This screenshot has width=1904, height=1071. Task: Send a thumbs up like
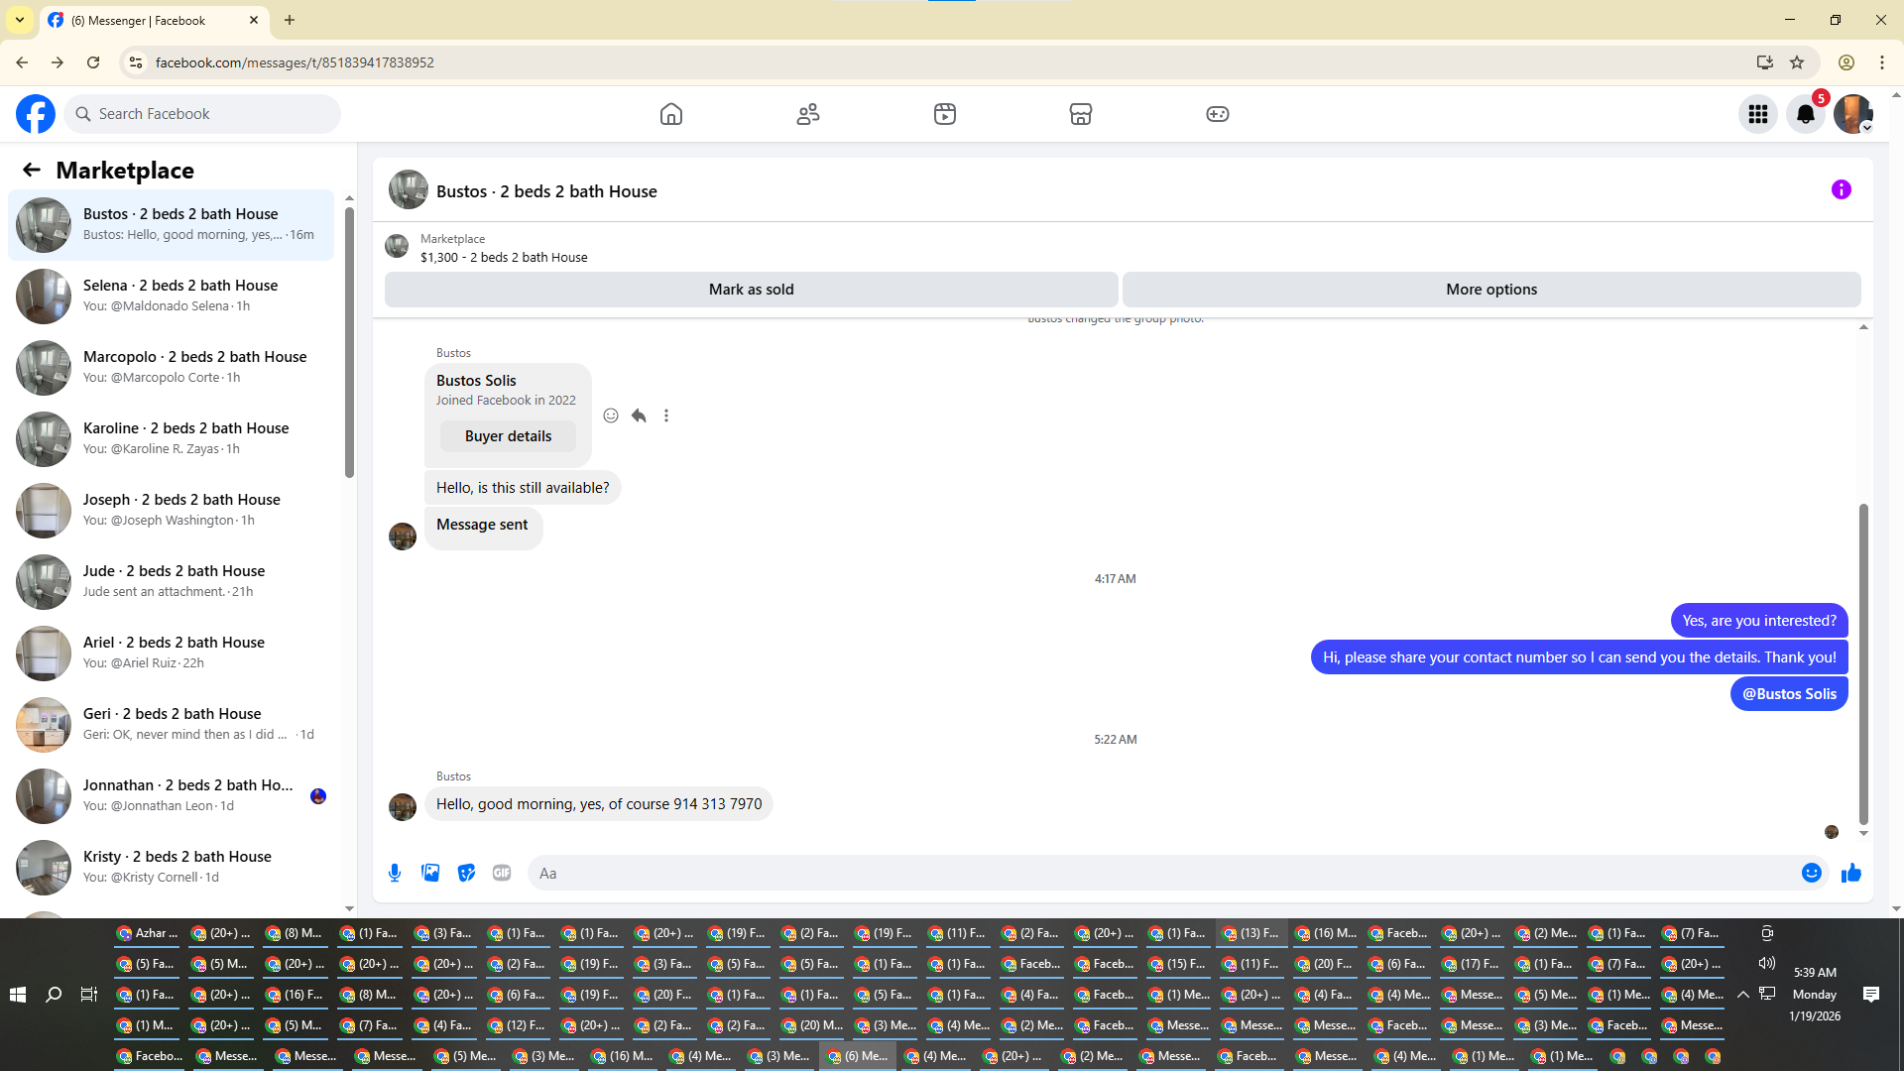(x=1850, y=873)
